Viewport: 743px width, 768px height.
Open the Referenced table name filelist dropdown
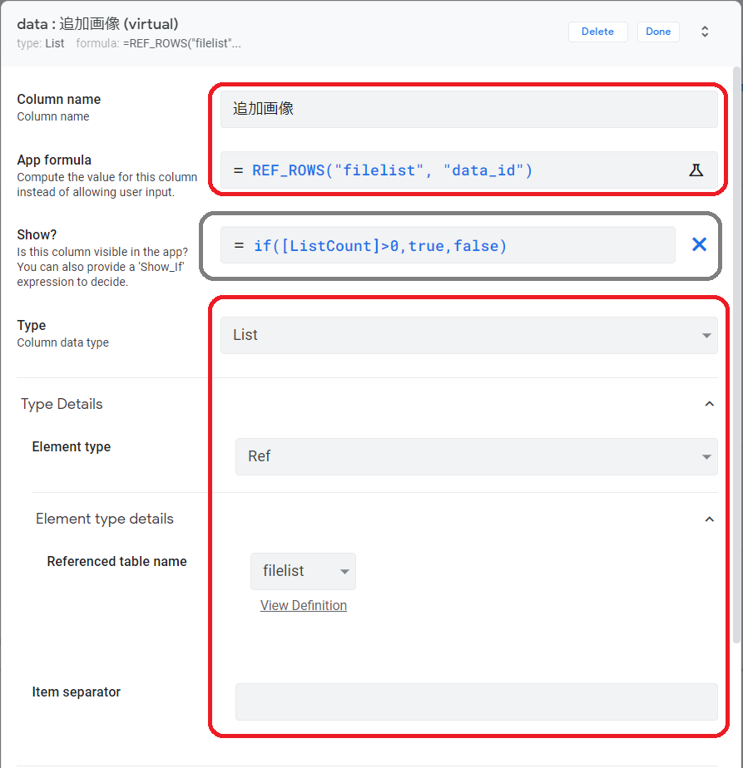(x=303, y=571)
